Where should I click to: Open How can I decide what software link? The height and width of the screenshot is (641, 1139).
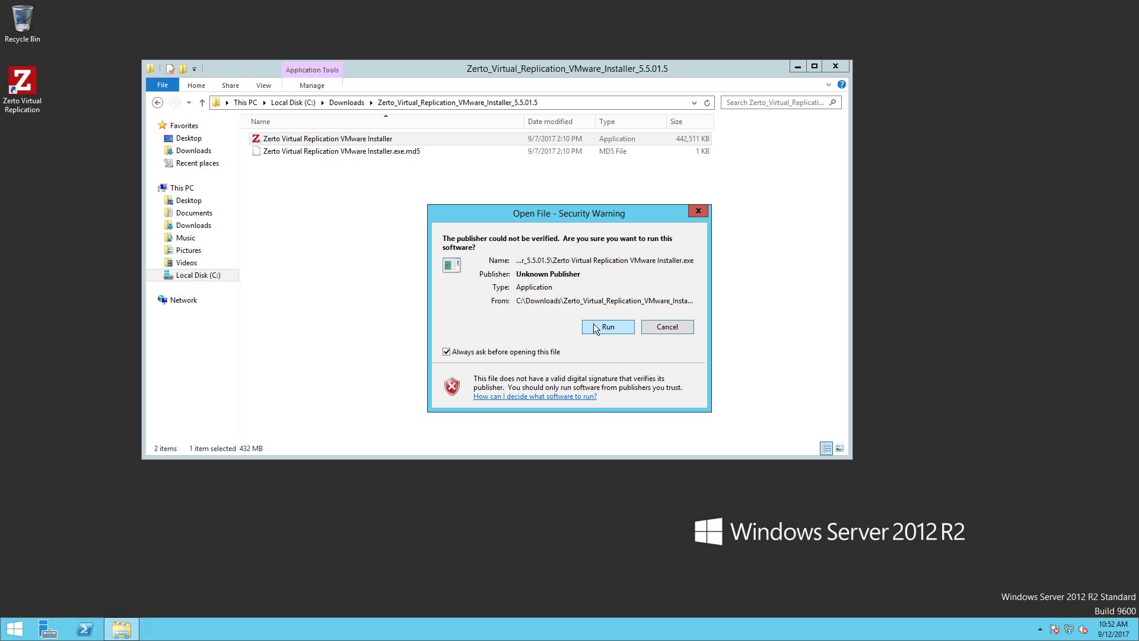(534, 396)
